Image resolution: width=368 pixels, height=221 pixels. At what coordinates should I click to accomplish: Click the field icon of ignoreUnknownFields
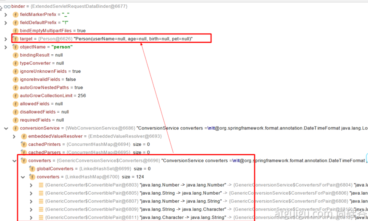(x=15, y=71)
